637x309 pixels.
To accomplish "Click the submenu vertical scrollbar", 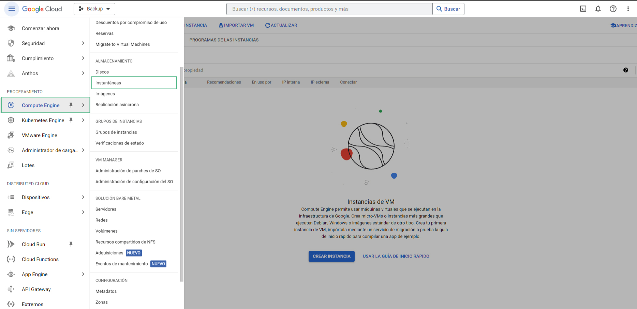I will click(182, 174).
